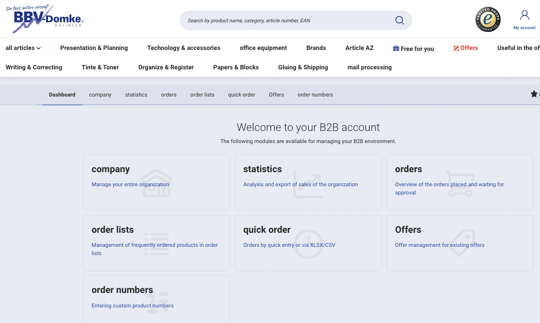Switch to the statistics tab
540x323 pixels.
[136, 95]
